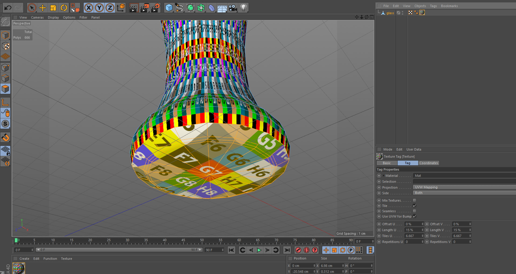Toggle Projection animation dot

pyautogui.click(x=379, y=187)
